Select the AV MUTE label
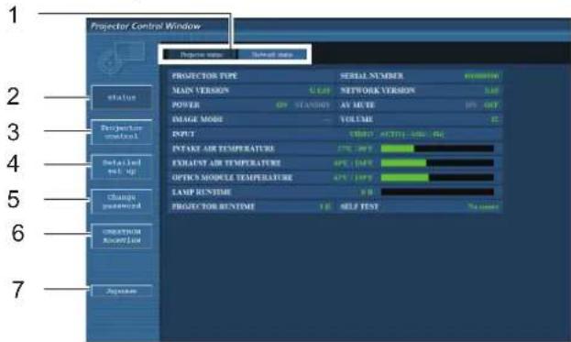Viewport: 571px width, 342px height. click(x=357, y=105)
